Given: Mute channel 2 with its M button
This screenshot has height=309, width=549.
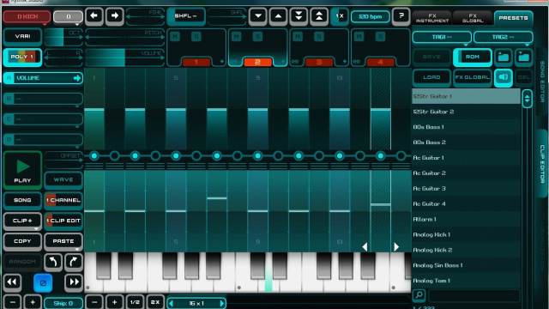Looking at the screenshot, I should (237, 36).
